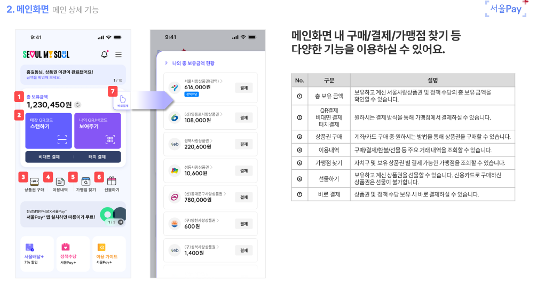Tap the 나의 QR/바코드 보여주기 card

(x=98, y=131)
